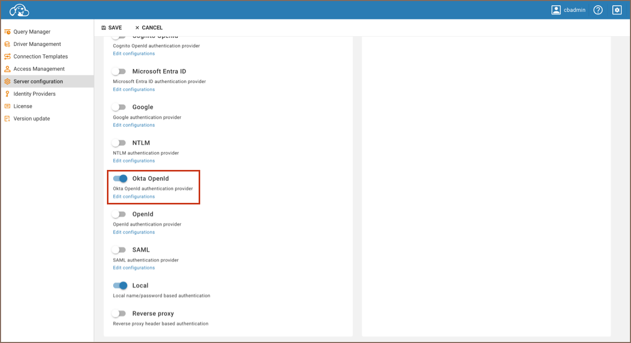The height and width of the screenshot is (343, 631).
Task: Open Edit configurations under Okta OpenId
Action: click(134, 197)
